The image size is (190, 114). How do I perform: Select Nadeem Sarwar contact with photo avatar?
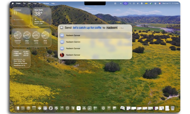95,55
